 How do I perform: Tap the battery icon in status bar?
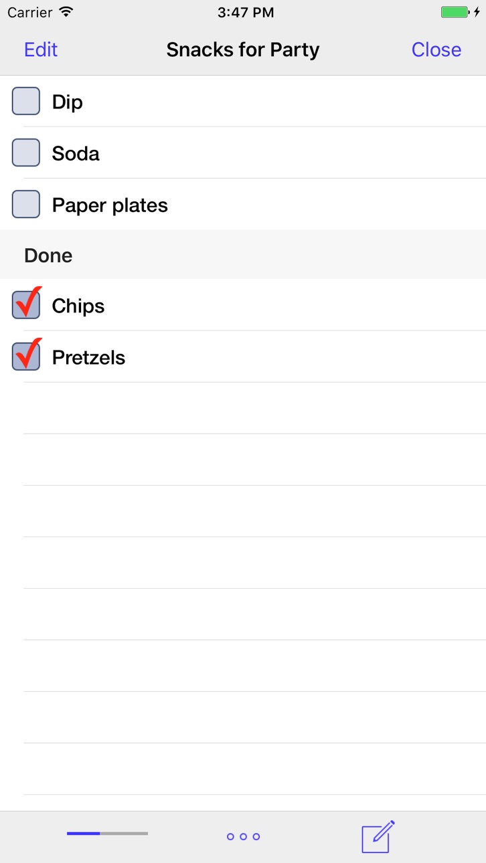[x=455, y=12]
